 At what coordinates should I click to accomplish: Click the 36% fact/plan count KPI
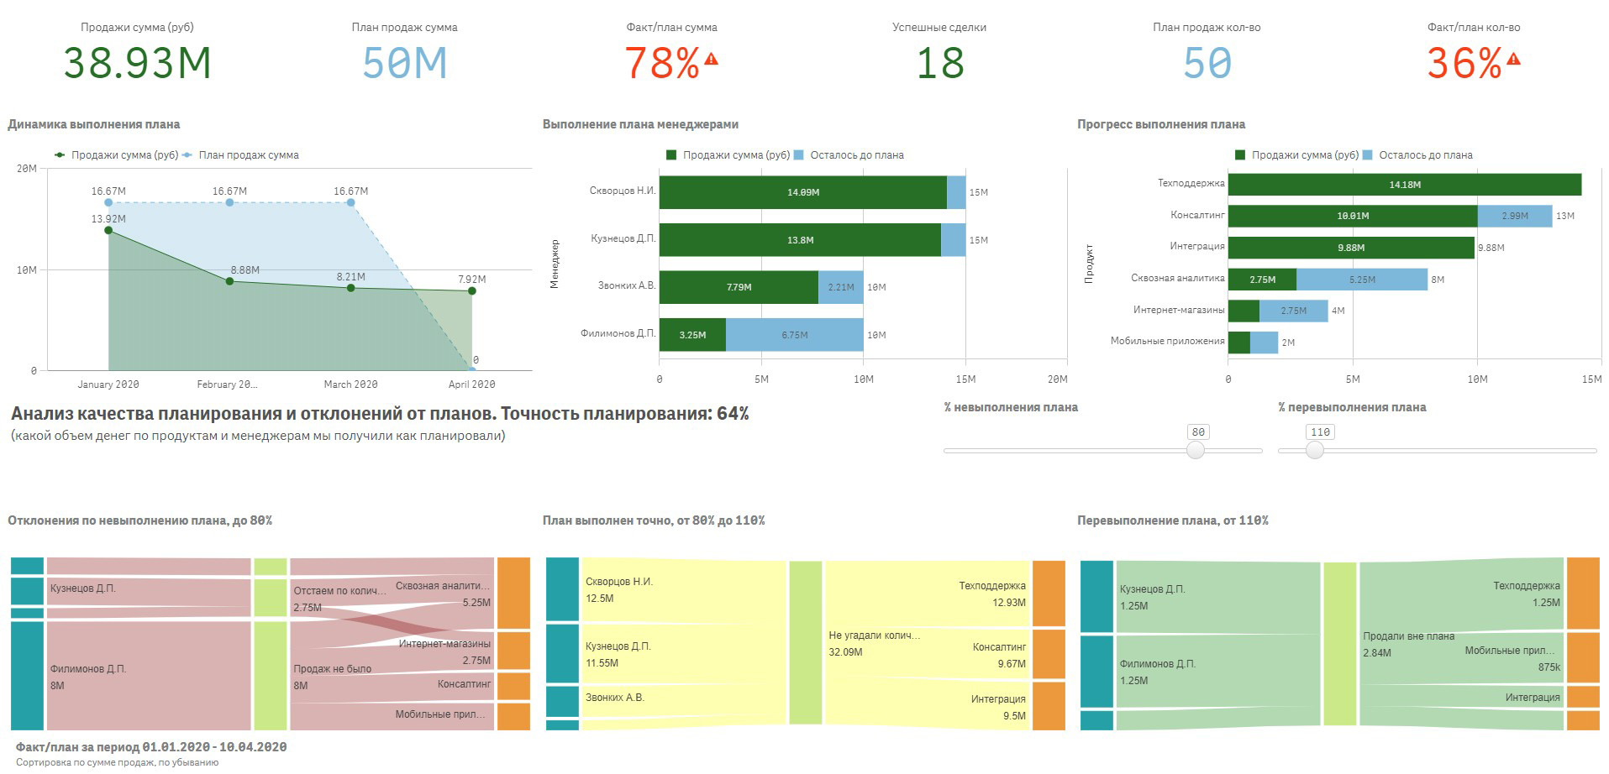tap(1464, 63)
